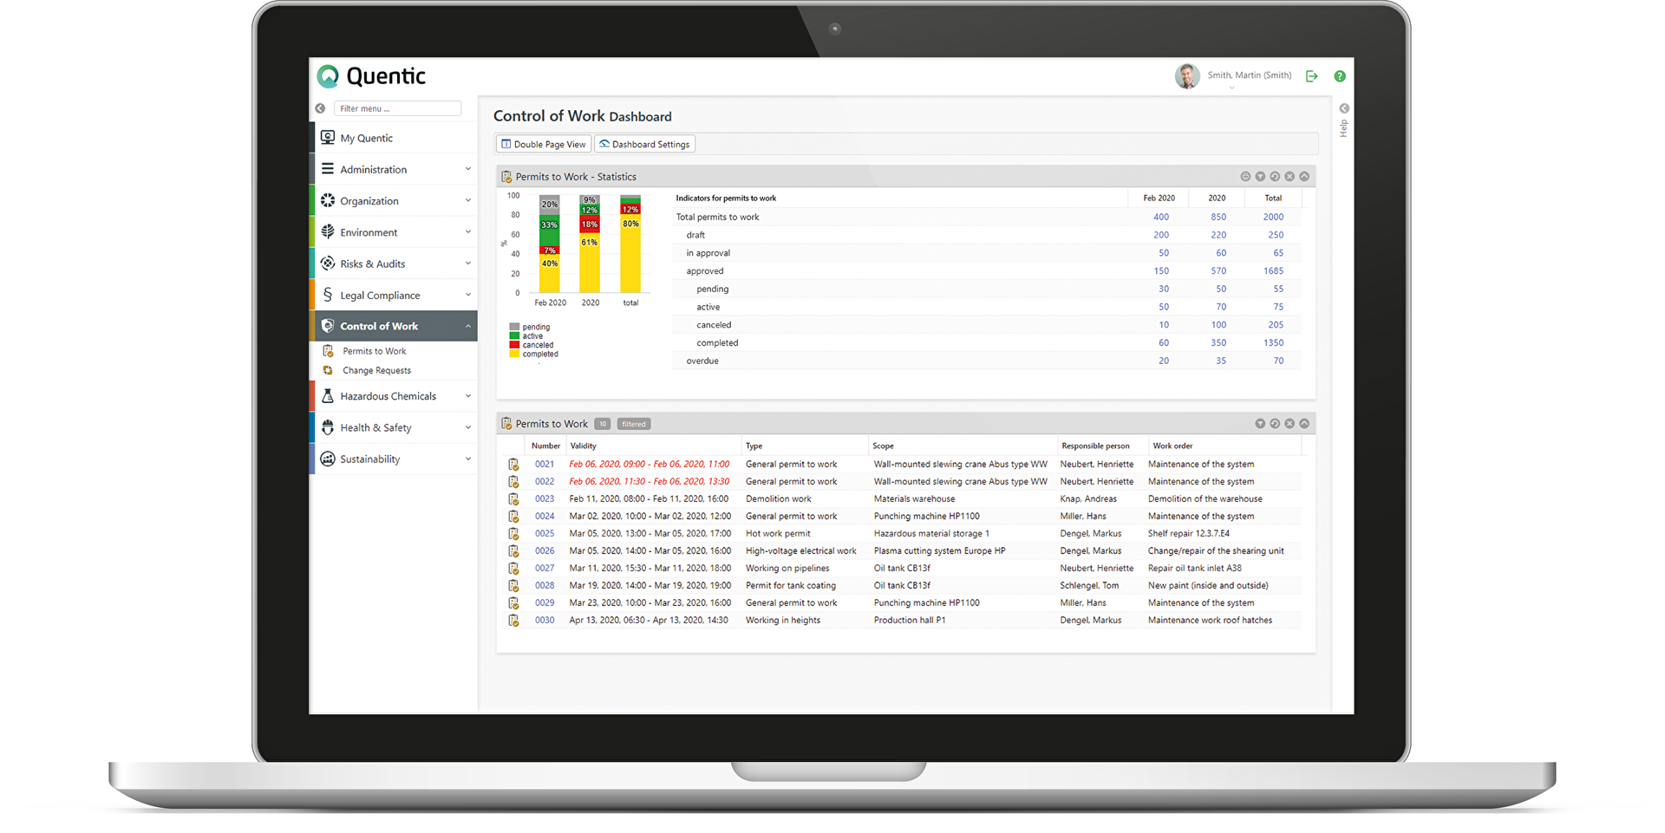This screenshot has height=833, width=1665.
Task: Sort by the Responsible person column header
Action: 1095,446
